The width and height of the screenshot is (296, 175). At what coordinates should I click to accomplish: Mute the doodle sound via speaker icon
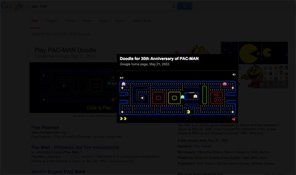[234, 74]
